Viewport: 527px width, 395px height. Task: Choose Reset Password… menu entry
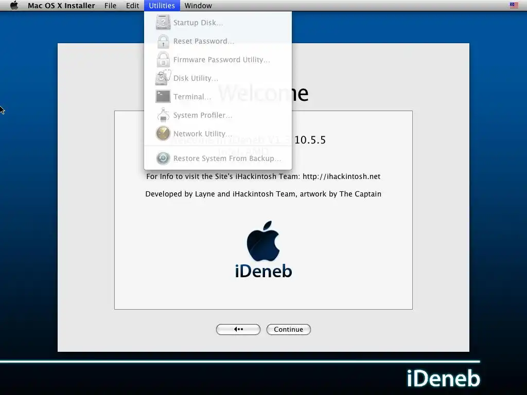click(x=218, y=41)
